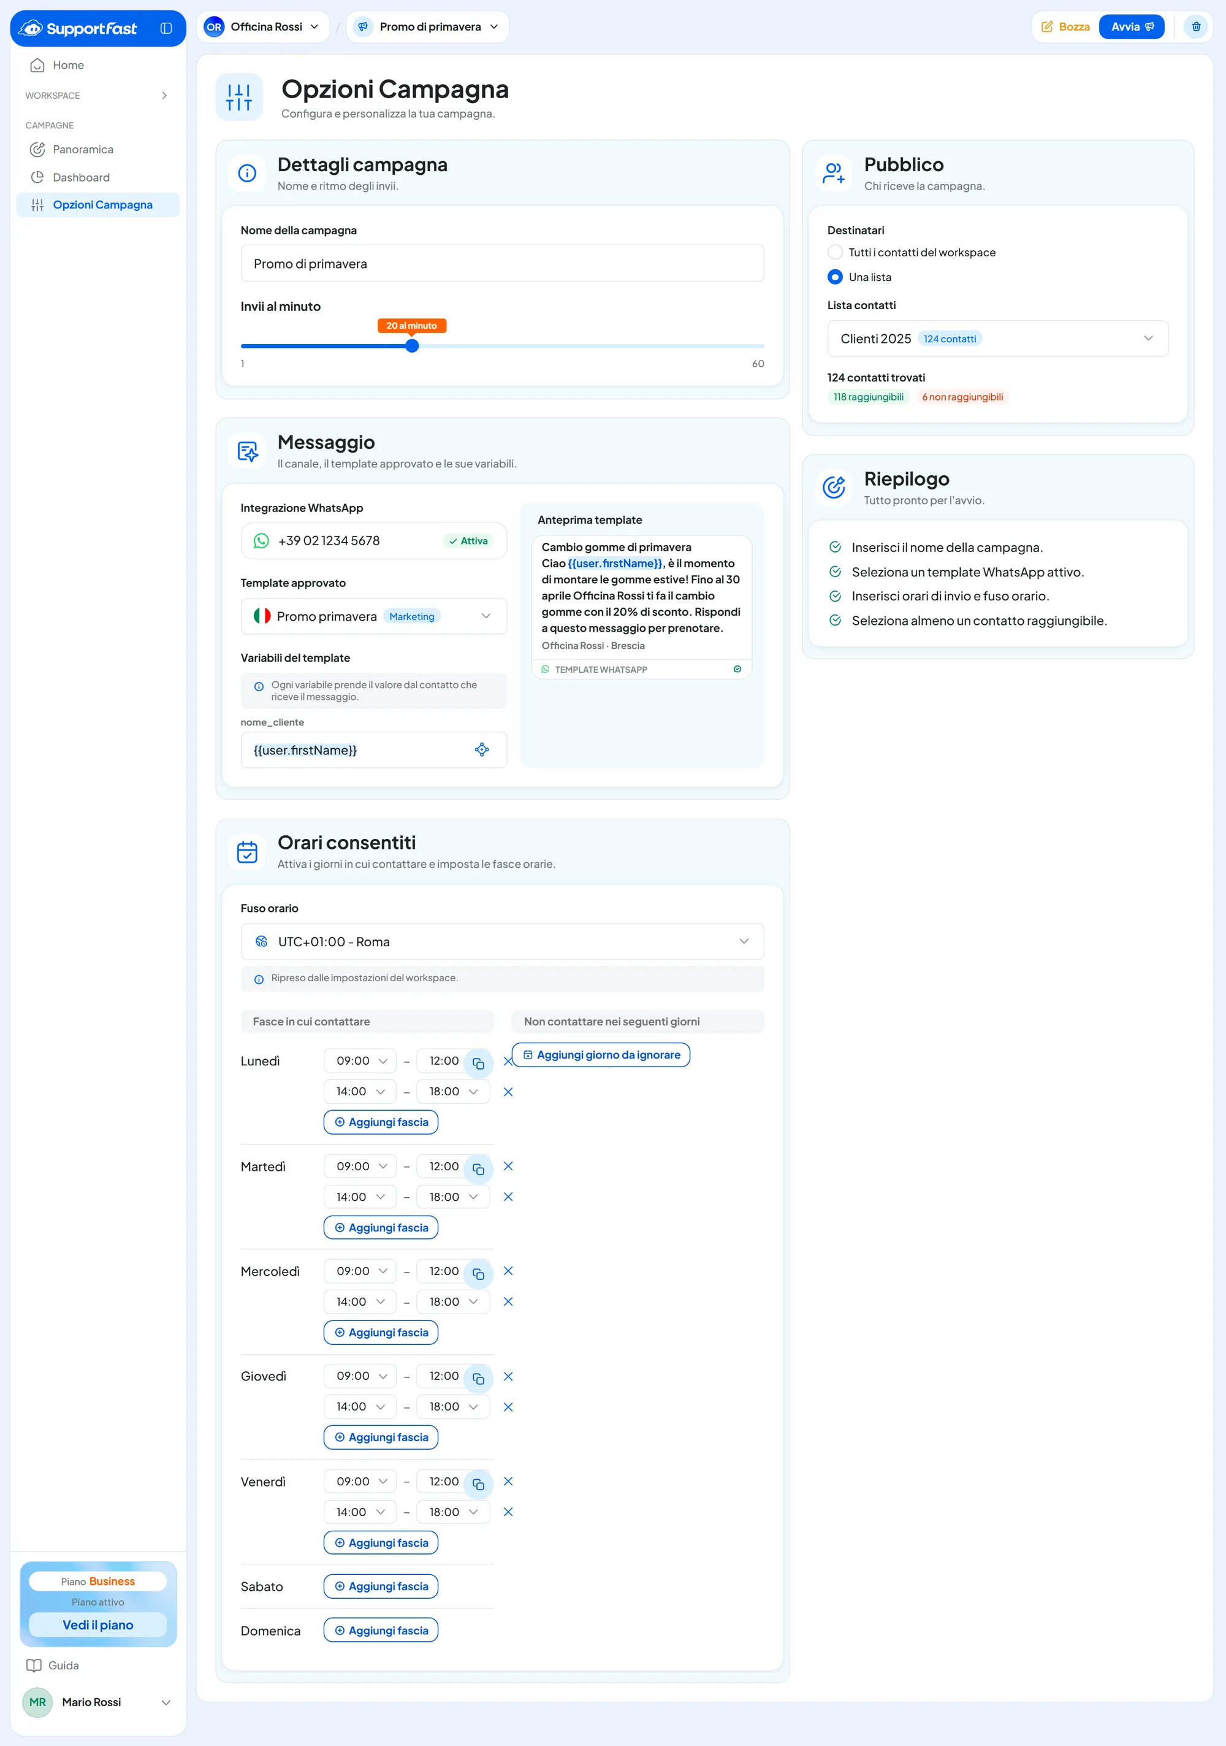Open the Promo primavera template dropdown

374,616
